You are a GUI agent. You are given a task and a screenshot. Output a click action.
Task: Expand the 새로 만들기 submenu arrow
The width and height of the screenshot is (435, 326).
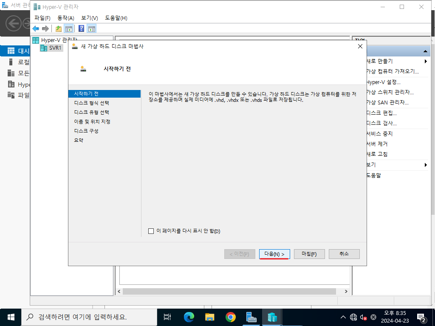[x=426, y=61]
